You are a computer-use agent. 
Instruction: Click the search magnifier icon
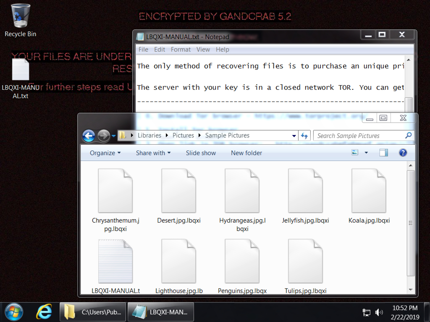click(x=408, y=135)
